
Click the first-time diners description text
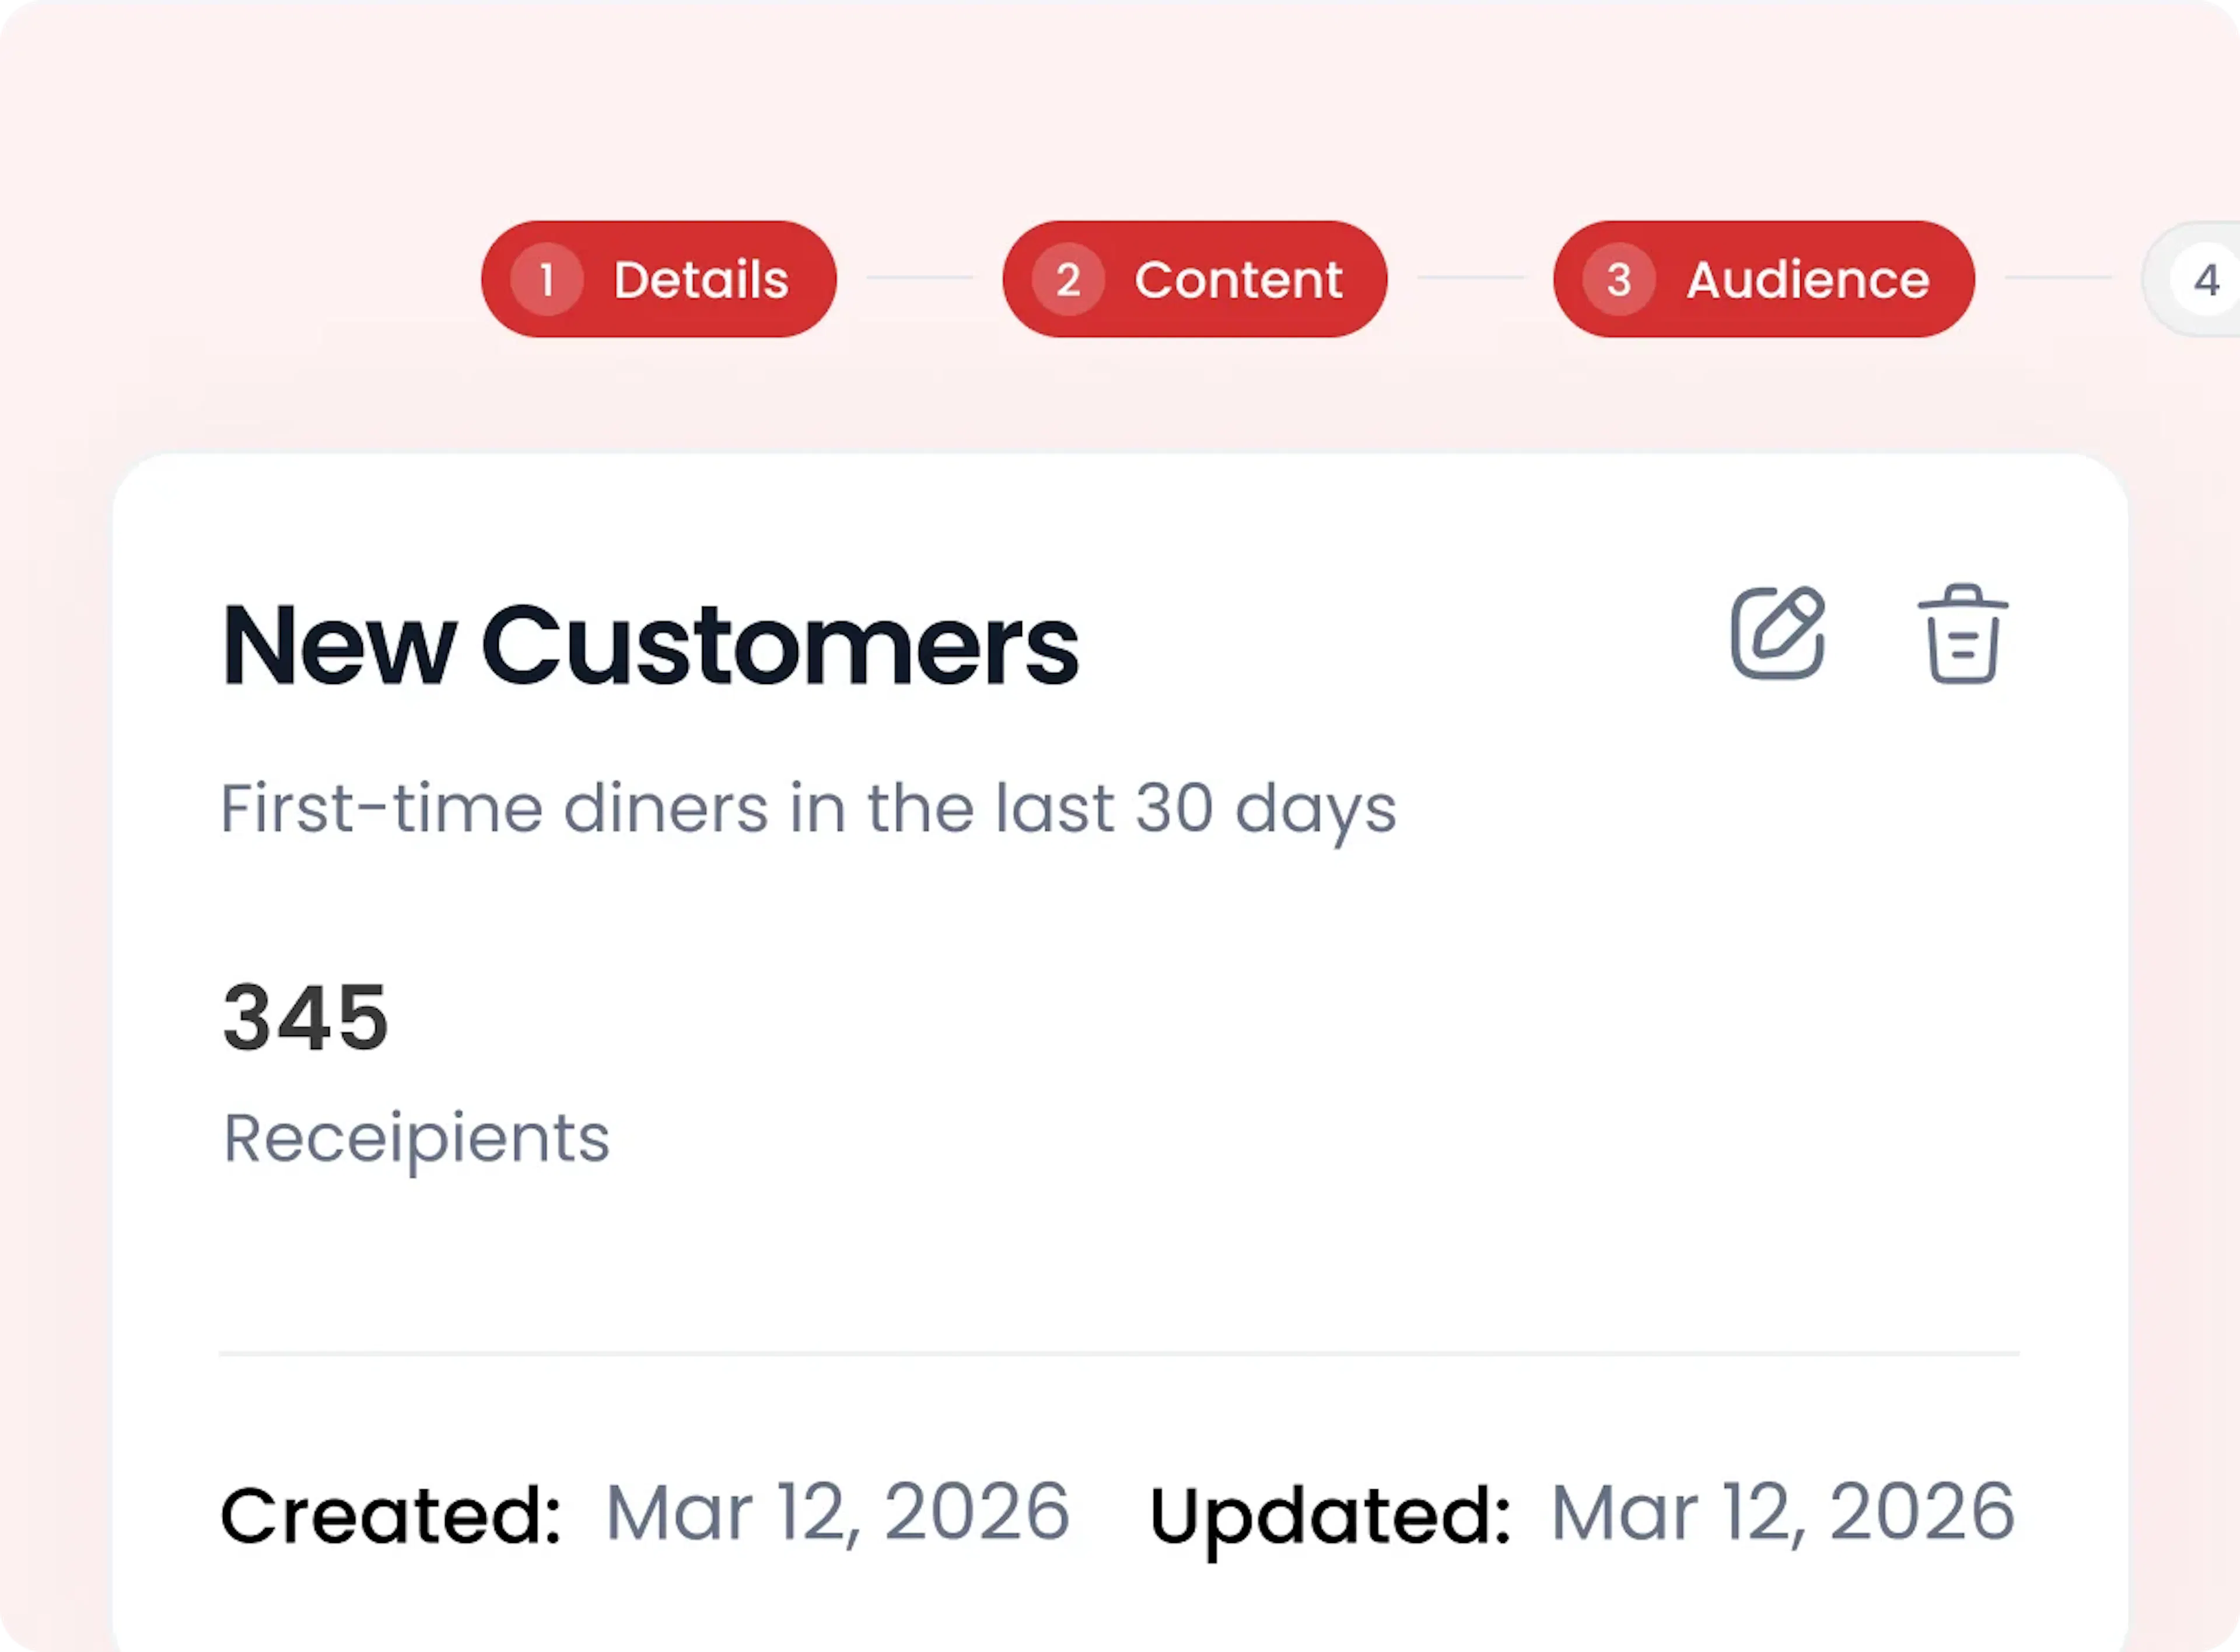[807, 808]
